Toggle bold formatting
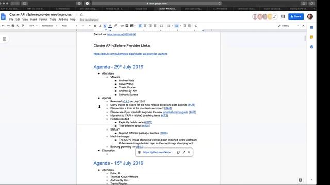330x185 pixels. pos(95,26)
